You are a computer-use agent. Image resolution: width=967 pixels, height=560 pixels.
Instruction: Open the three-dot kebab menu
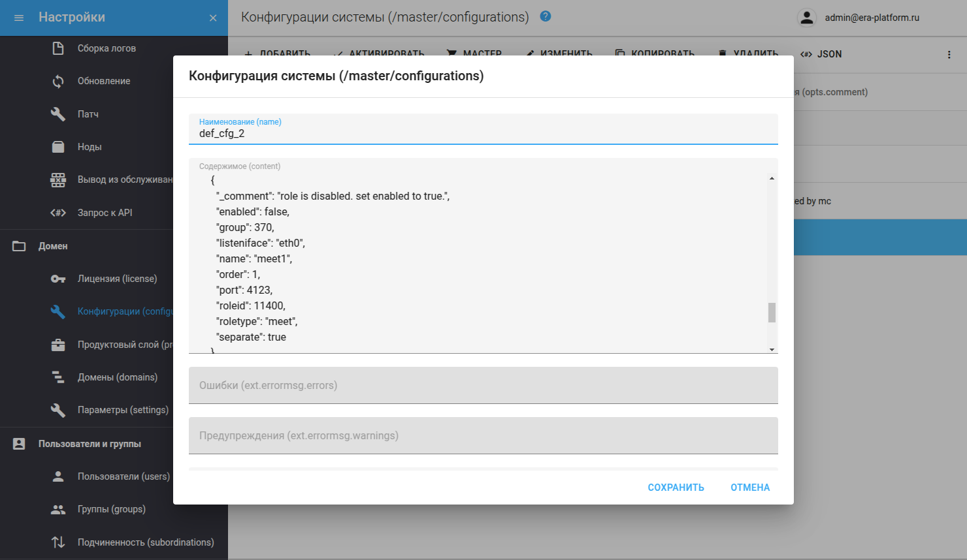point(949,55)
